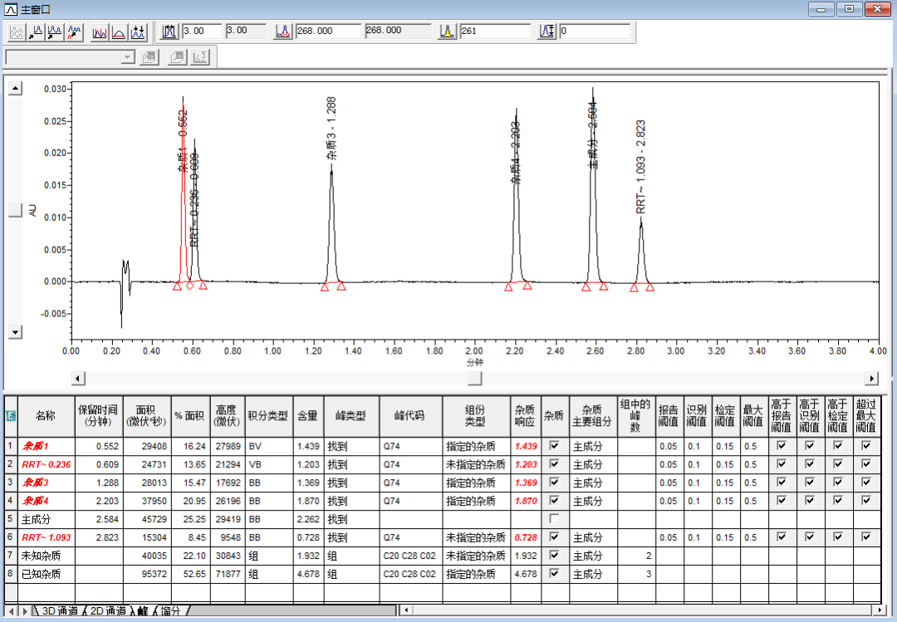Image resolution: width=897 pixels, height=622 pixels.
Task: Toggle the 杂质 checkbox for row 杂质3
Action: coord(554,482)
